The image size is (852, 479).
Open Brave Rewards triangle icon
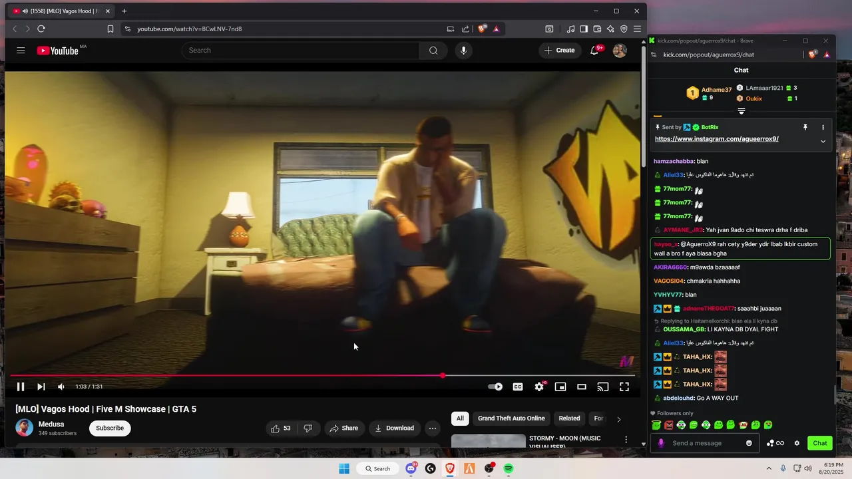point(496,29)
